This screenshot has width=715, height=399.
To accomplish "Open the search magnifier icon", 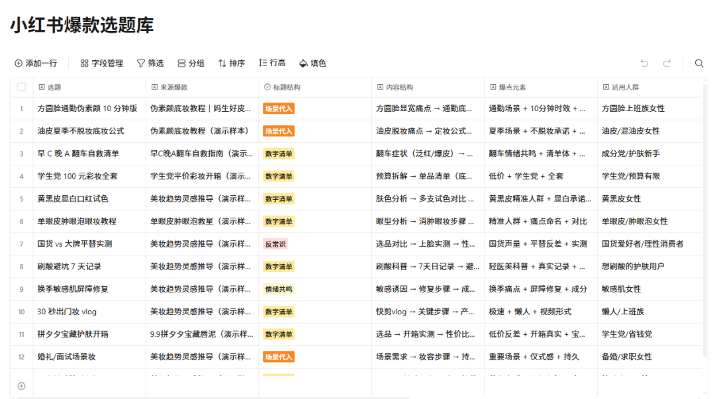I will 699,64.
